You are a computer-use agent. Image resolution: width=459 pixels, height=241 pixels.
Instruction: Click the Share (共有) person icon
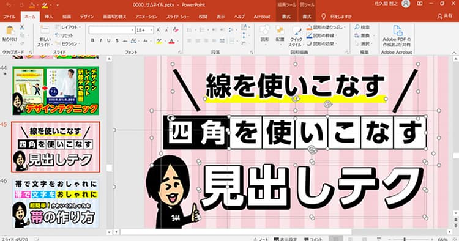tap(439, 17)
